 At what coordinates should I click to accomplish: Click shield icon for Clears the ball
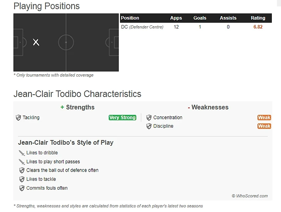point(22,170)
